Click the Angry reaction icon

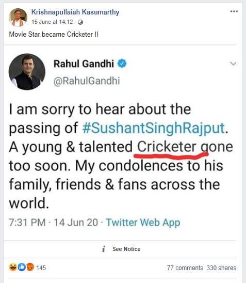[x=30, y=267]
